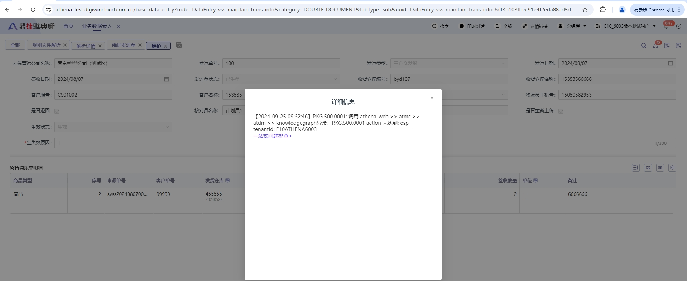Image resolution: width=687 pixels, height=281 pixels.
Task: Expand the E10_6003版本测试租户 tenant dropdown
Action: (x=626, y=26)
